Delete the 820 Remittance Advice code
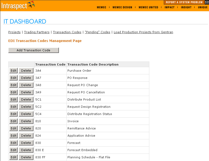This screenshot has height=161, width=209. (26, 128)
